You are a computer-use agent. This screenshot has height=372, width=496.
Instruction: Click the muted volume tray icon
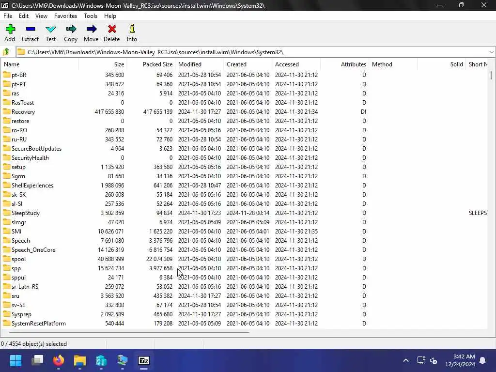coord(434,360)
